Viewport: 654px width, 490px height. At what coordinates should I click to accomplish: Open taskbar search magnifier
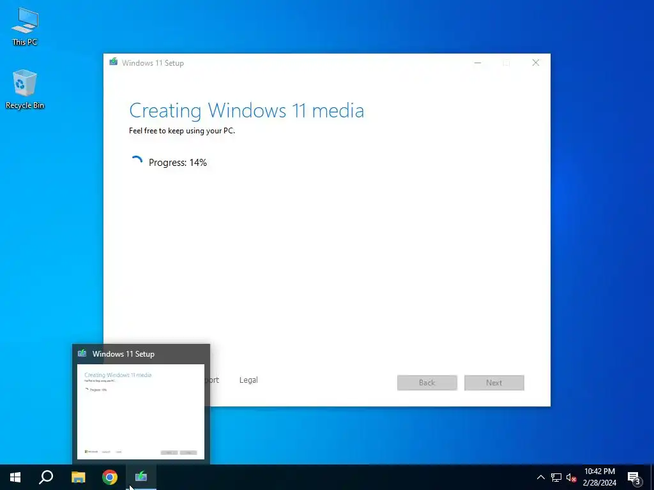(46, 477)
